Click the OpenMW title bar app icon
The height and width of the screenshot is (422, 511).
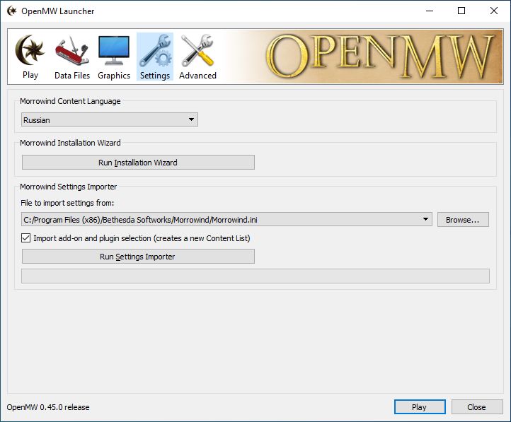11,11
